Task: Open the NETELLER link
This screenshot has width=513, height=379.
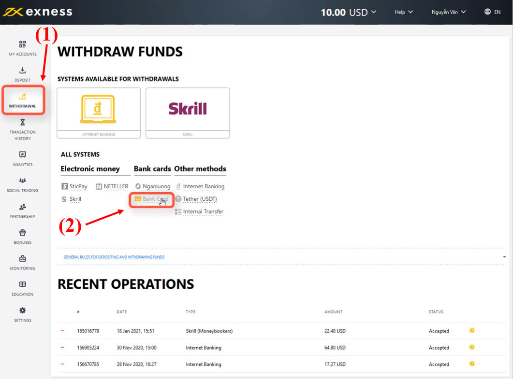Action: tap(116, 186)
